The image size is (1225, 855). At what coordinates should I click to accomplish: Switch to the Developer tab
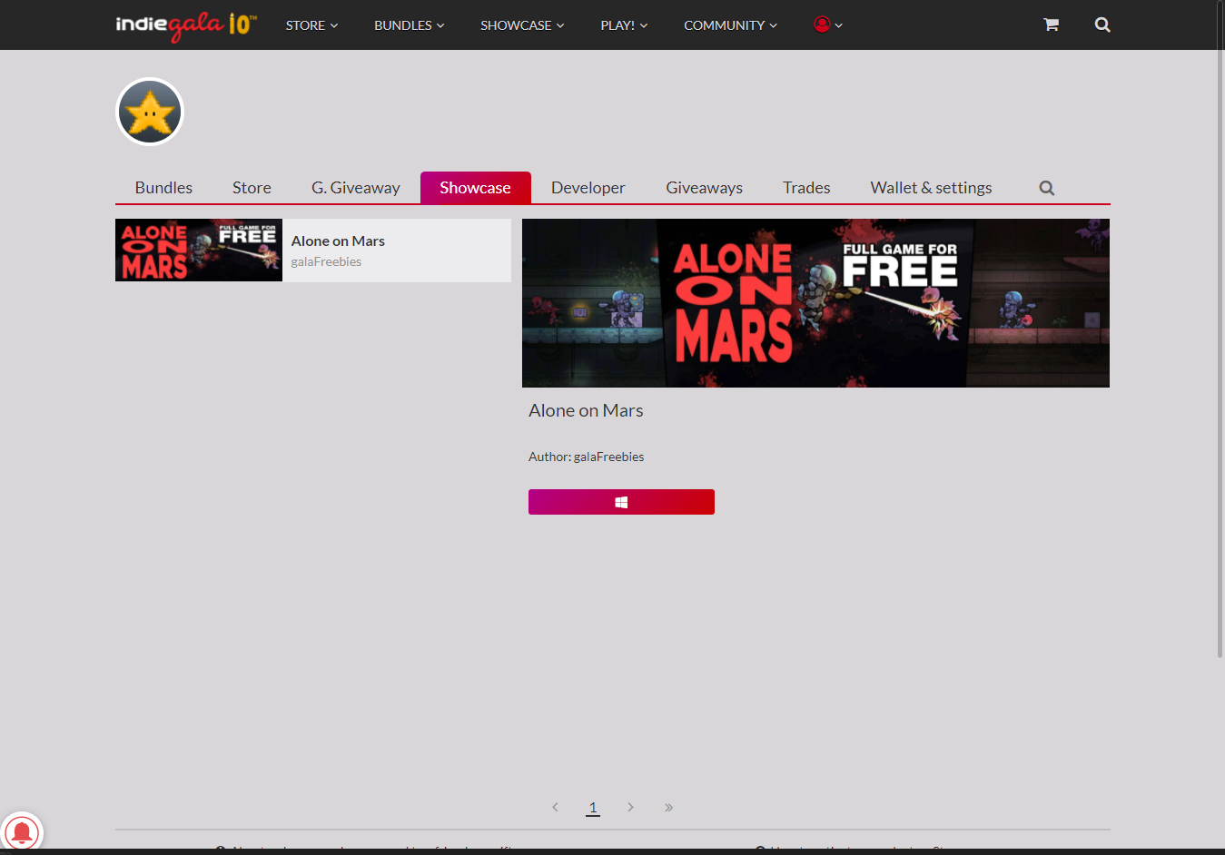[x=588, y=188]
